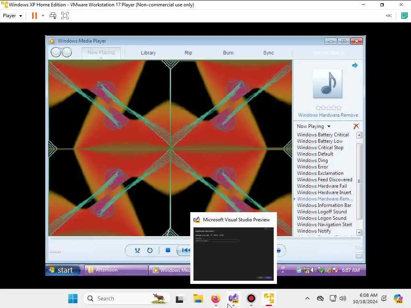Image resolution: width=411 pixels, height=308 pixels.
Task: Enter VMware full screen mode
Action: pyautogui.click(x=65, y=16)
